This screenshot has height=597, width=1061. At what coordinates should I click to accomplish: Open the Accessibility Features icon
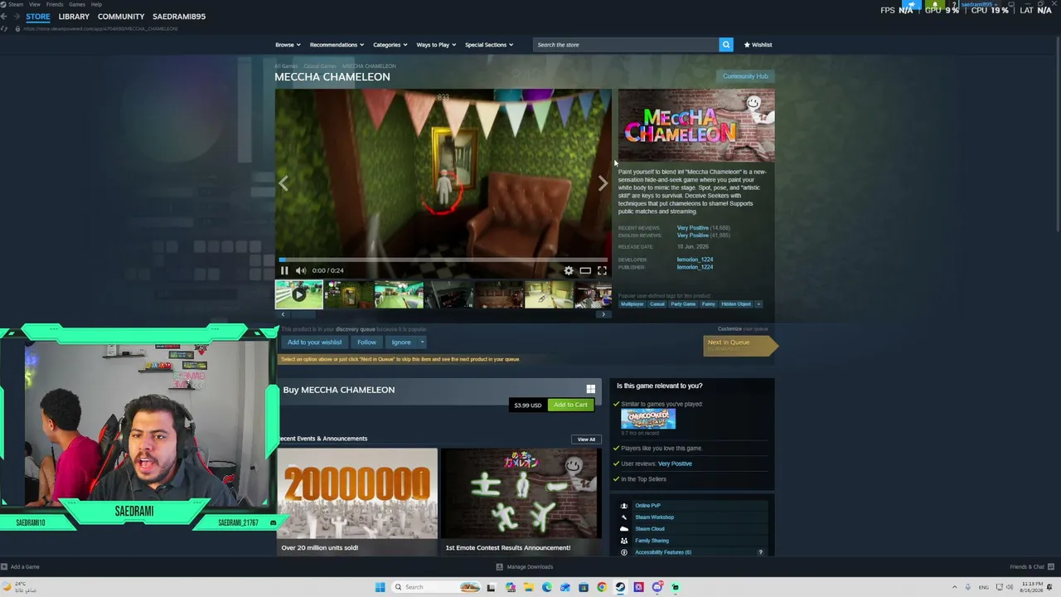pyautogui.click(x=624, y=552)
